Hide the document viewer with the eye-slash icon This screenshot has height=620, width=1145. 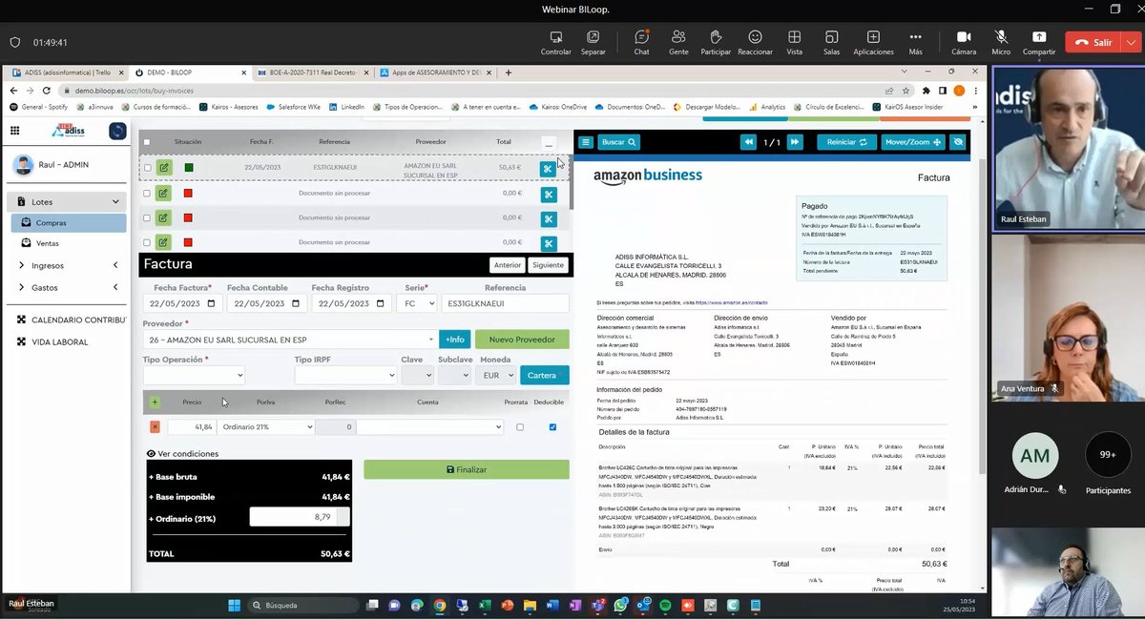point(959,142)
